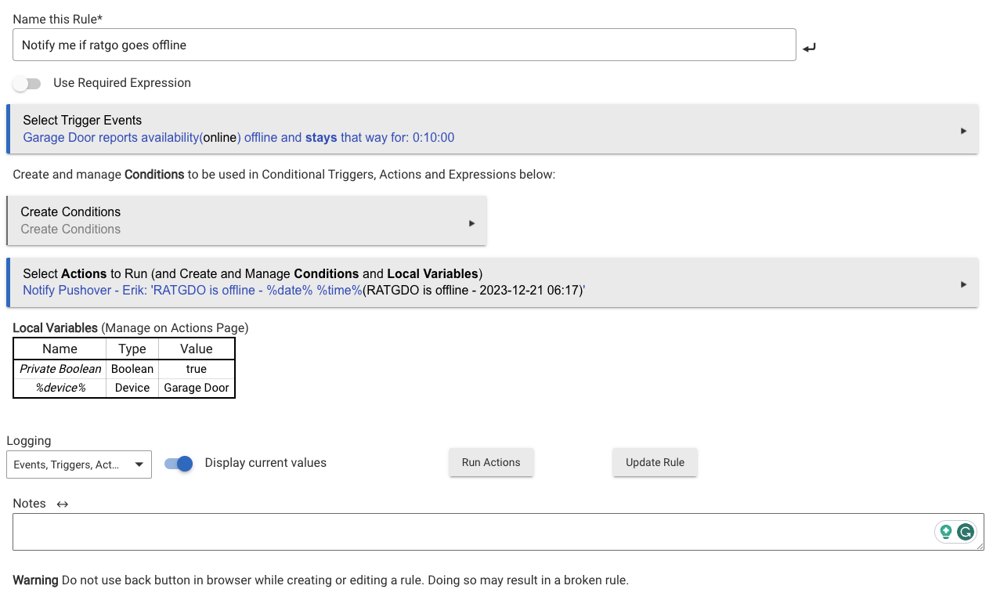Select the Garage Door value cell in variables table

(x=197, y=388)
